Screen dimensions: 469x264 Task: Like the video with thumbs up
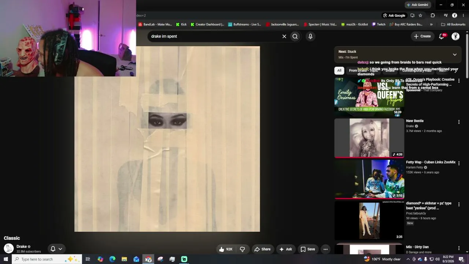pos(226,249)
